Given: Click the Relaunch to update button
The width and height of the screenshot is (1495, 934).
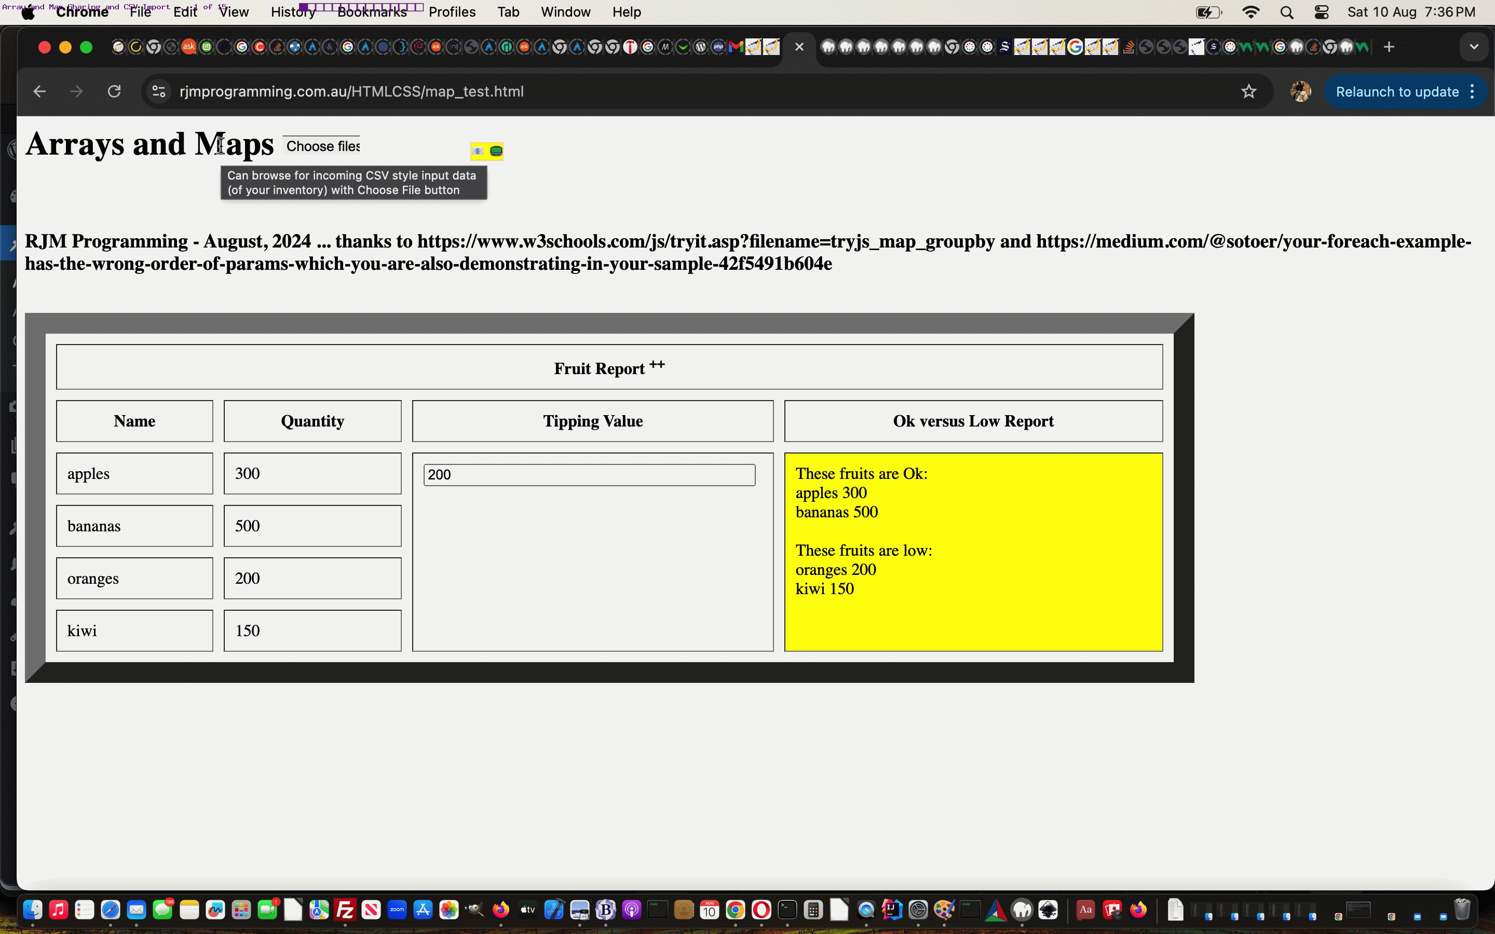Looking at the screenshot, I should click(x=1397, y=90).
